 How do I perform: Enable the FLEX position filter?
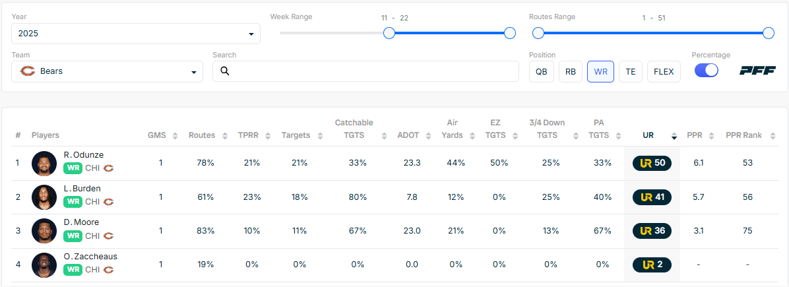coord(664,71)
